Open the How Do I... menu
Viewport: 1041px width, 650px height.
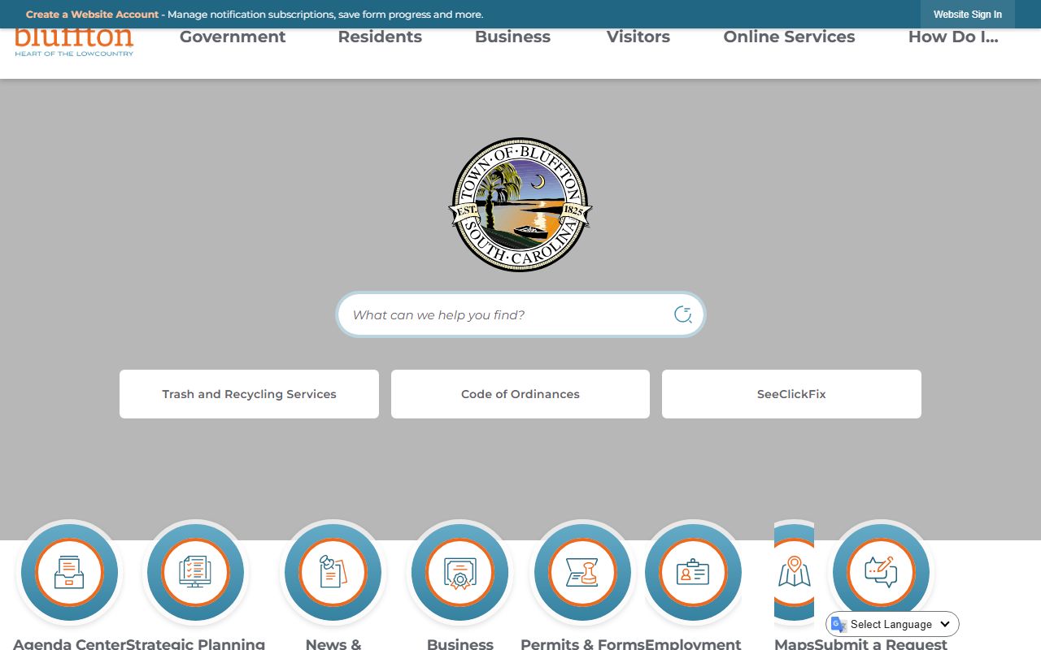coord(953,37)
